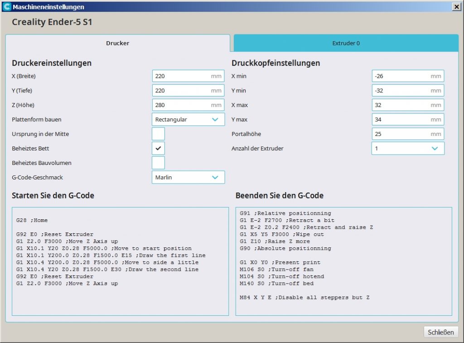Open the Plattenform bauen dropdown

pos(188,120)
